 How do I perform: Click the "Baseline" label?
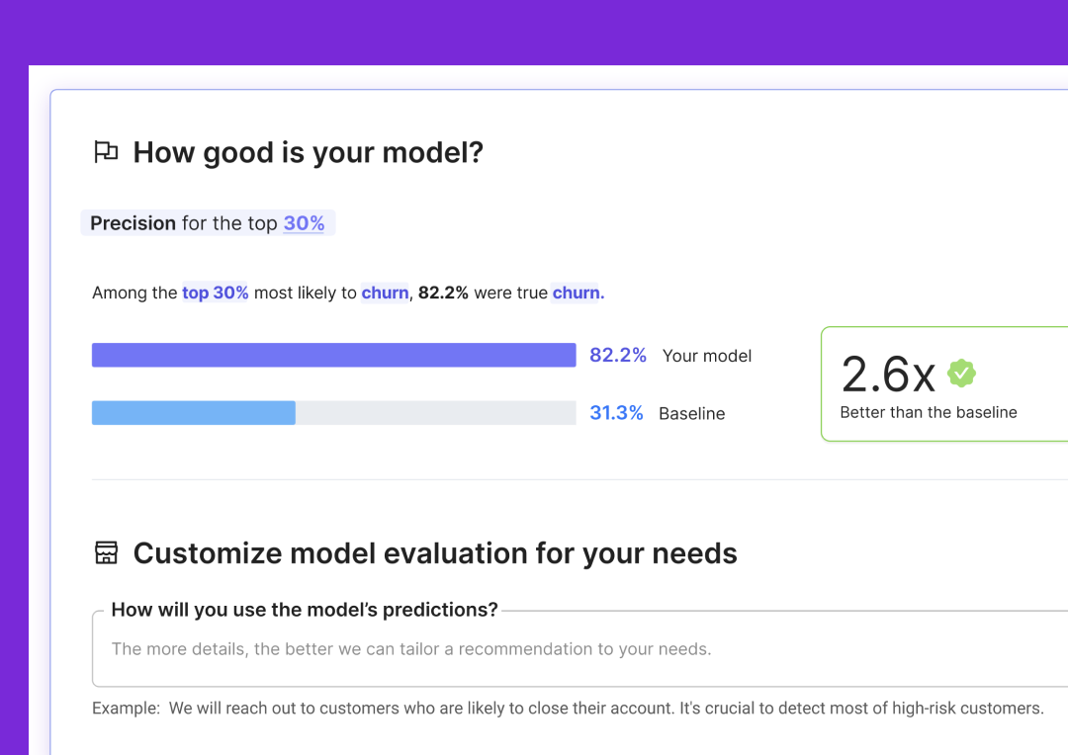pyautogui.click(x=691, y=413)
